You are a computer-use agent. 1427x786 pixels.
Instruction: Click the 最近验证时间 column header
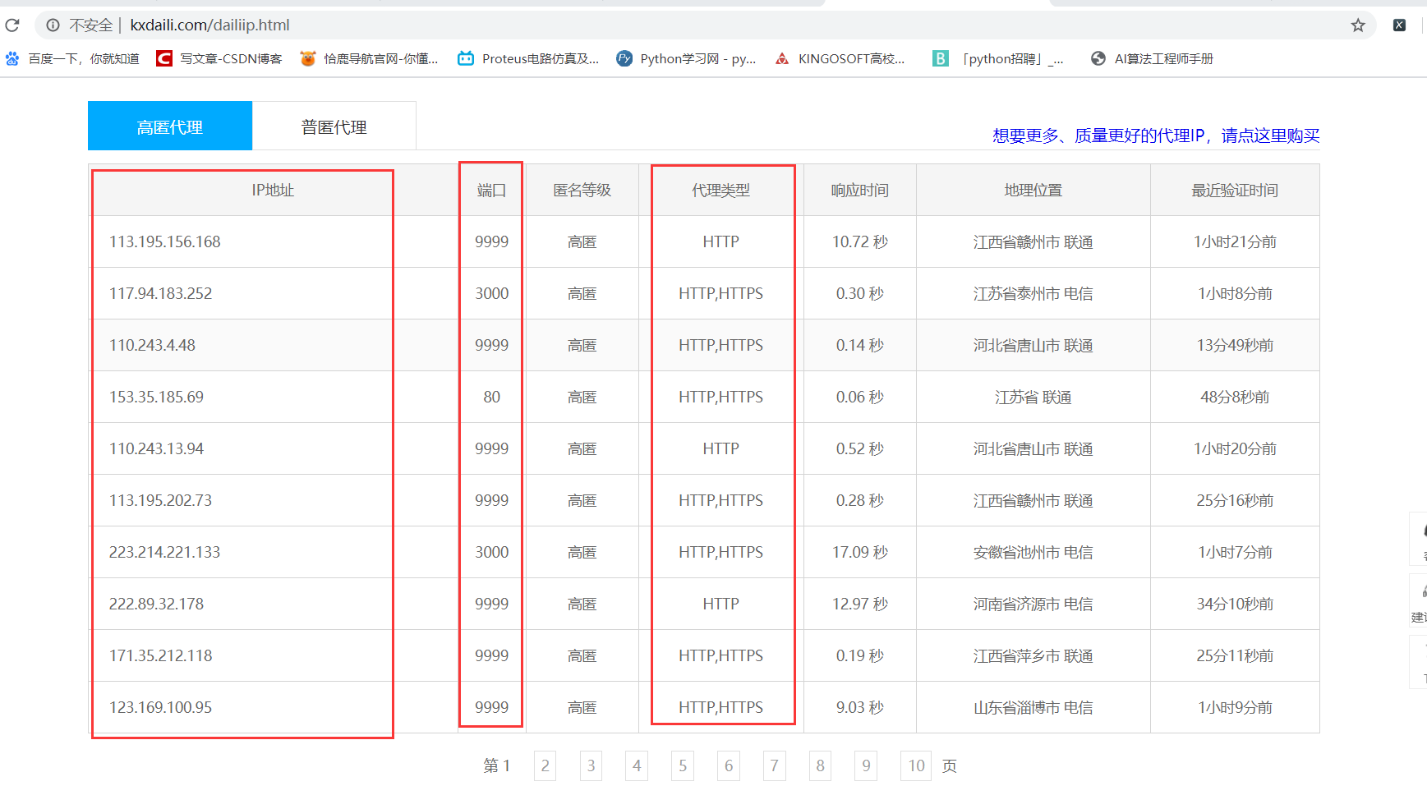point(1235,190)
